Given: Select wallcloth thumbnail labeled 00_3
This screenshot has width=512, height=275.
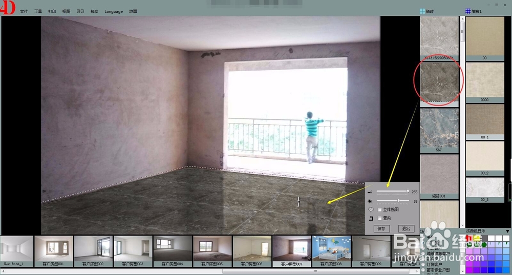Looking at the screenshot, I should tap(485, 190).
